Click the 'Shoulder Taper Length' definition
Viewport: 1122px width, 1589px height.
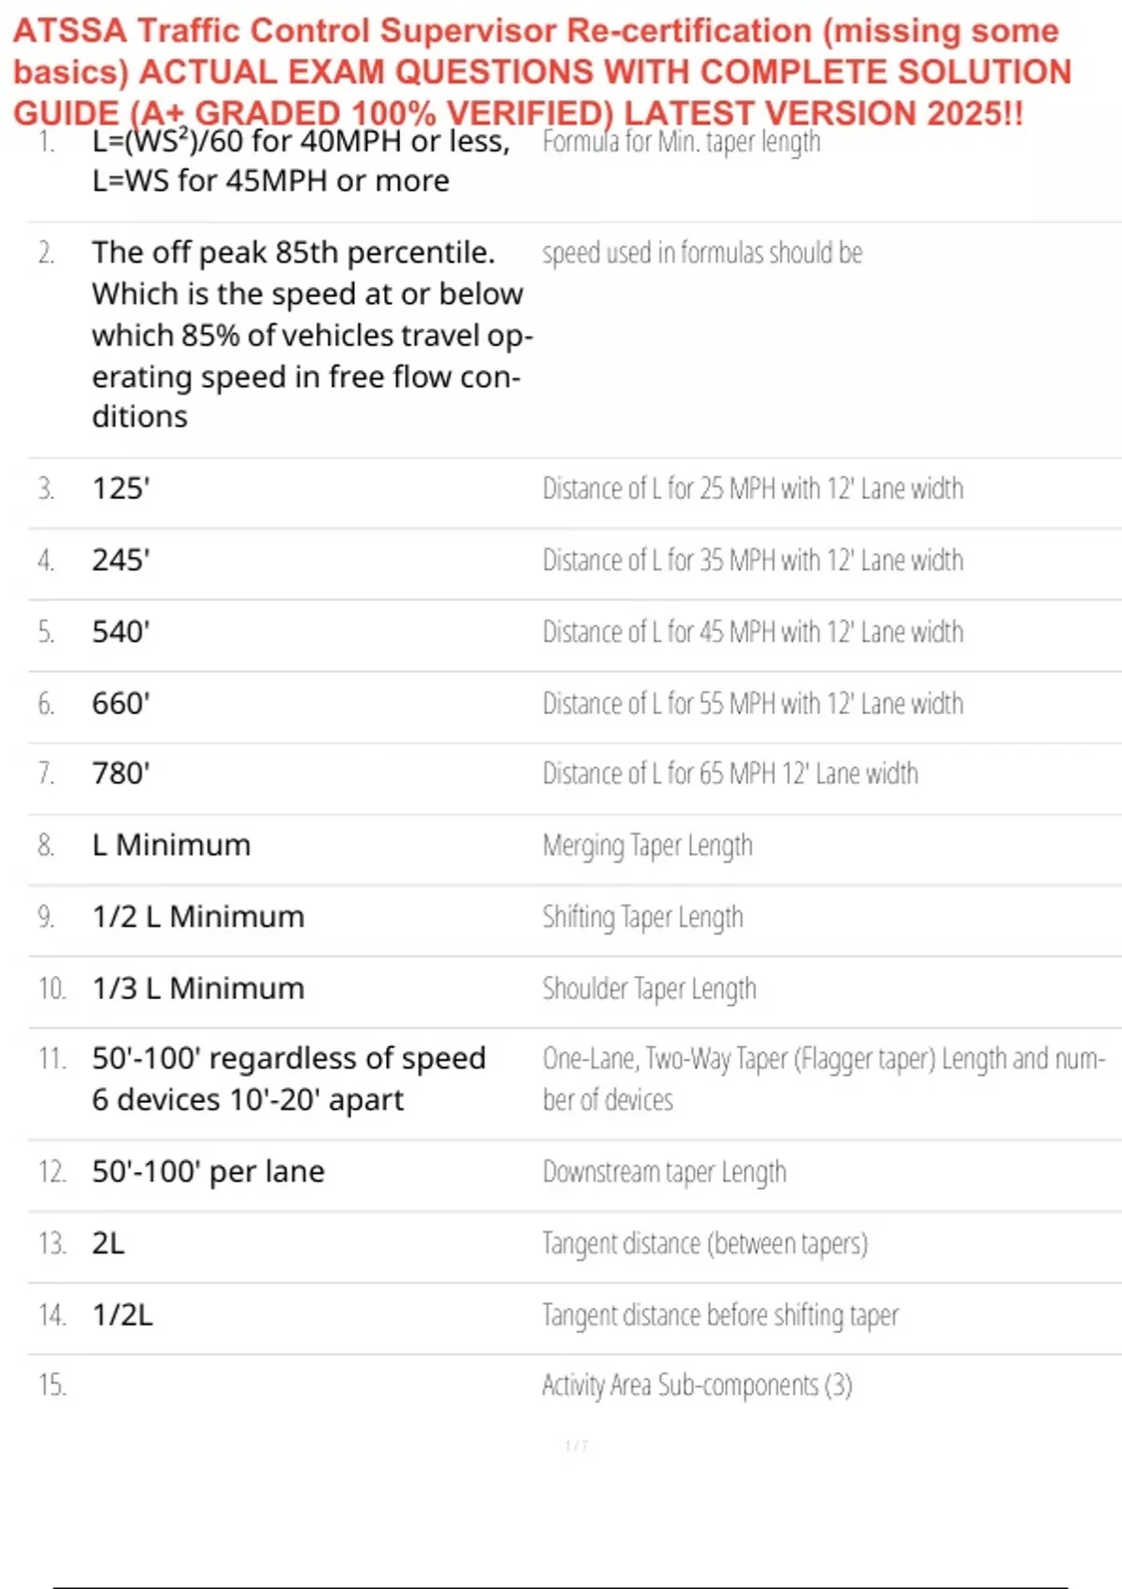(x=649, y=989)
